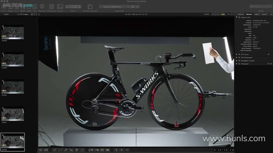273x153 pixels.
Task: Select thumbnail _10429
Action: pyautogui.click(x=13, y=60)
